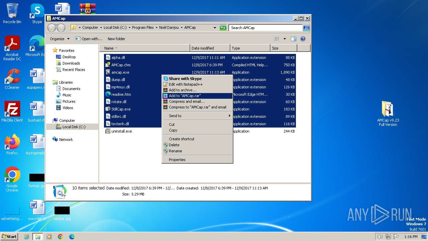The height and width of the screenshot is (241, 428).
Task: Select Network in navigation pane
Action: point(66,140)
